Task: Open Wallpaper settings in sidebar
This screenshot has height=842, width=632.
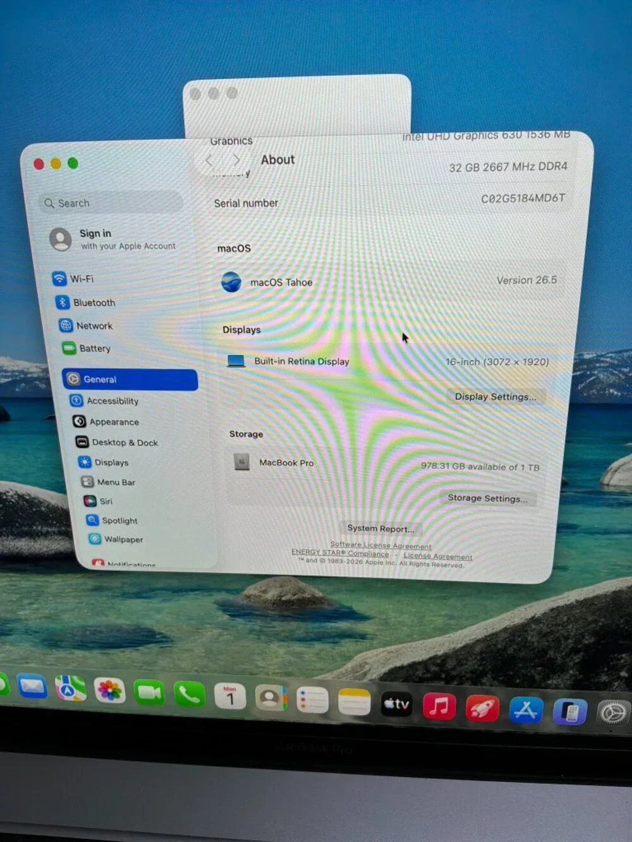Action: click(x=116, y=539)
